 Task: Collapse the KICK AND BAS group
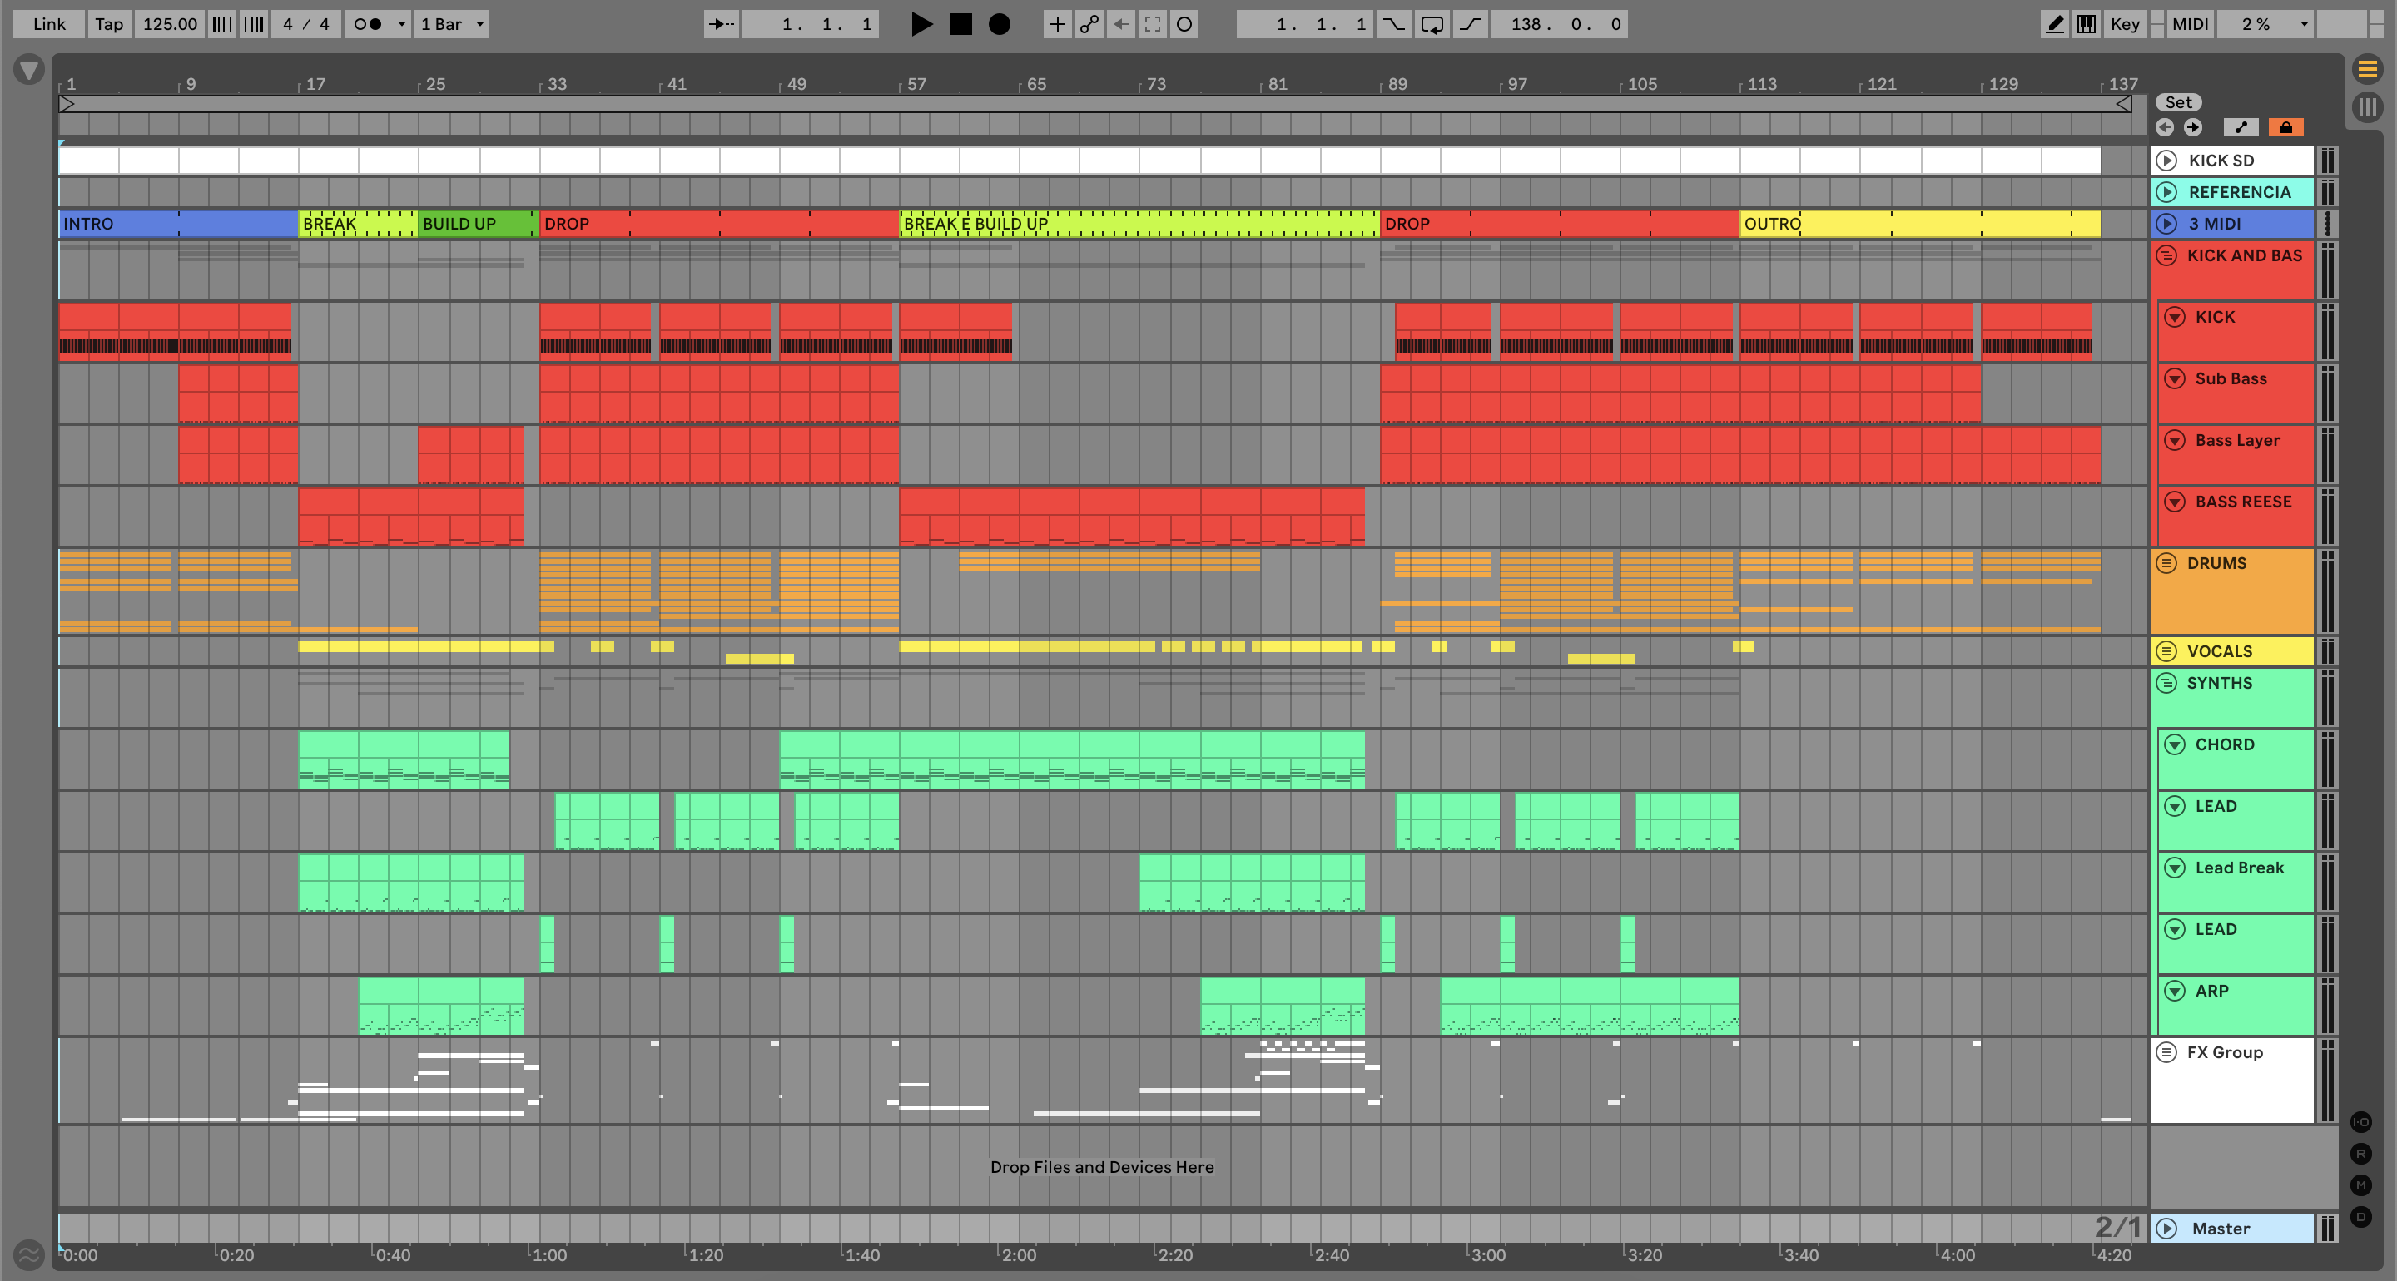(2166, 255)
